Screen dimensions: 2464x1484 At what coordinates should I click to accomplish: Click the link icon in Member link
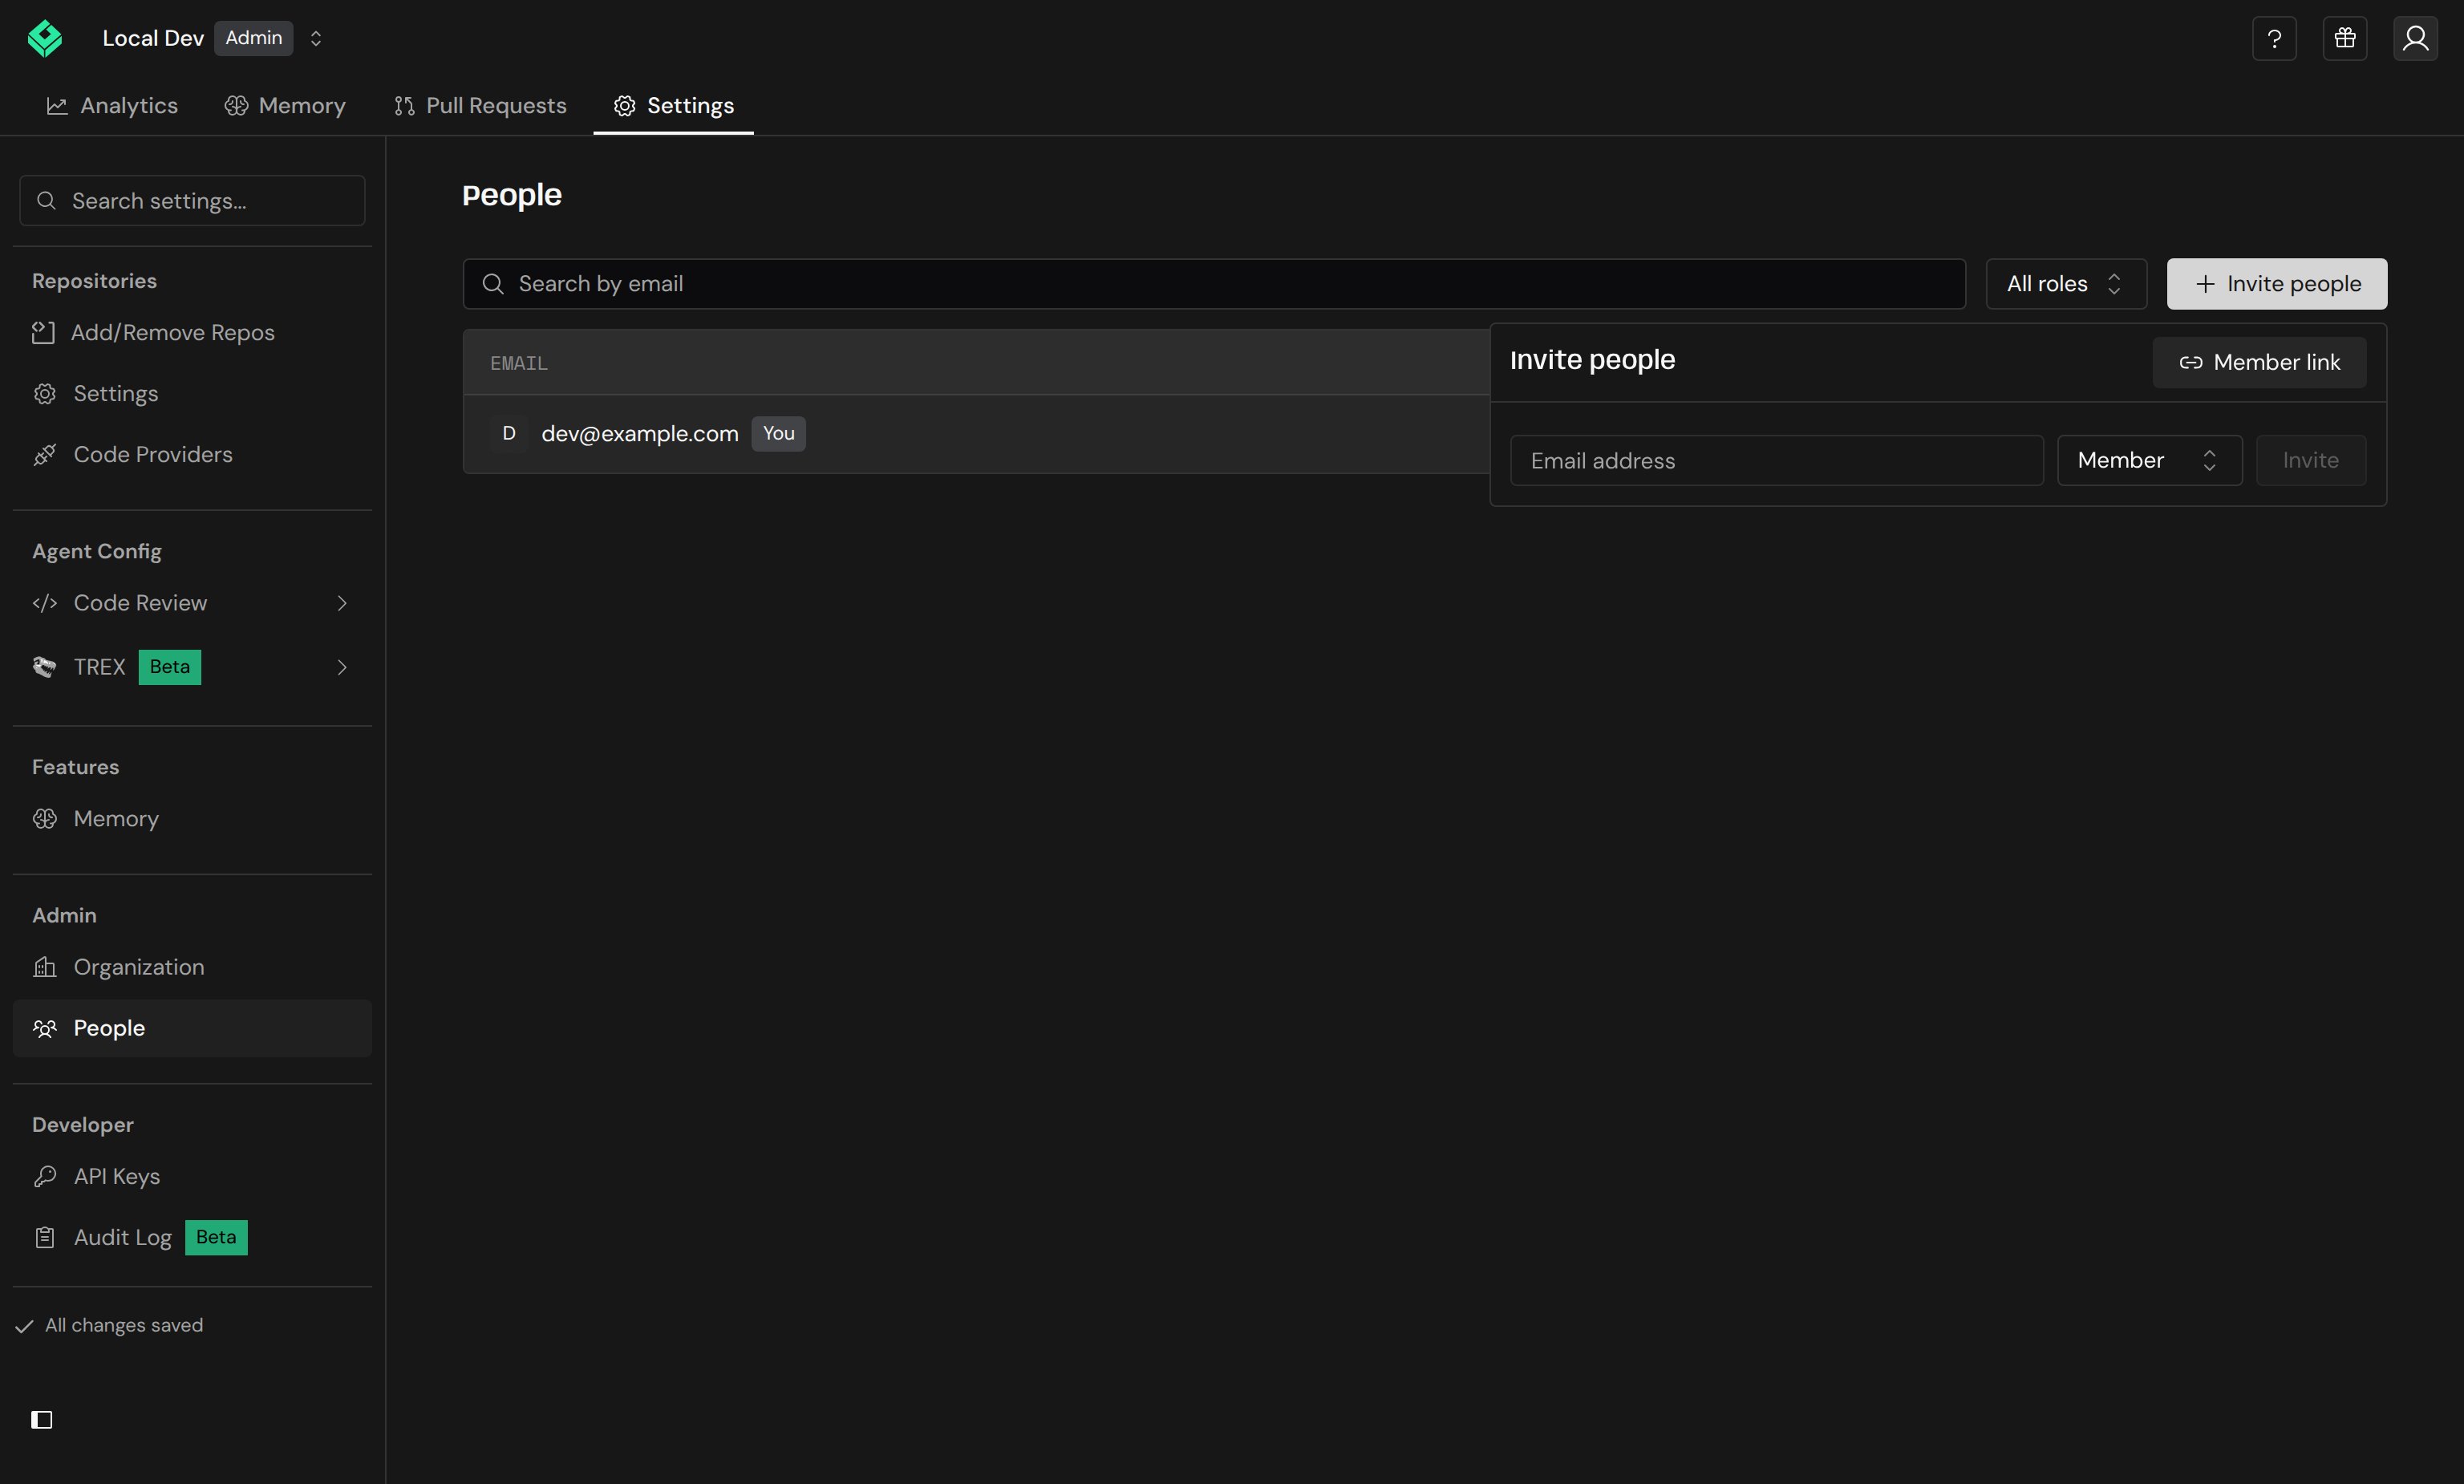coord(2191,362)
